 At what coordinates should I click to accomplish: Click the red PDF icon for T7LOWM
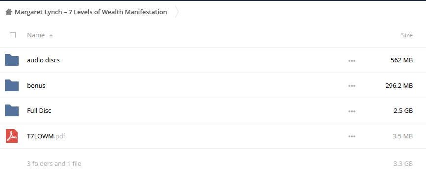pos(12,136)
